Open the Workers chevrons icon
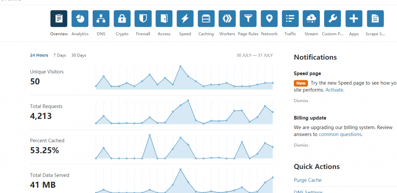Screen dimensions: 397x193 pos(227,19)
